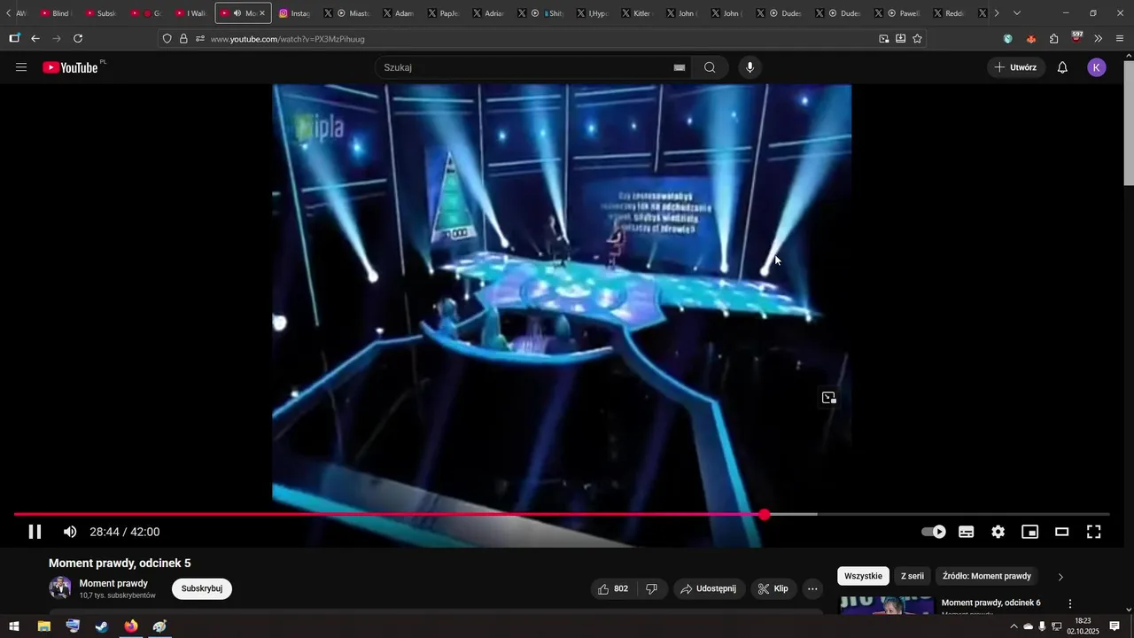Dislike the video
The image size is (1134, 638).
point(652,588)
